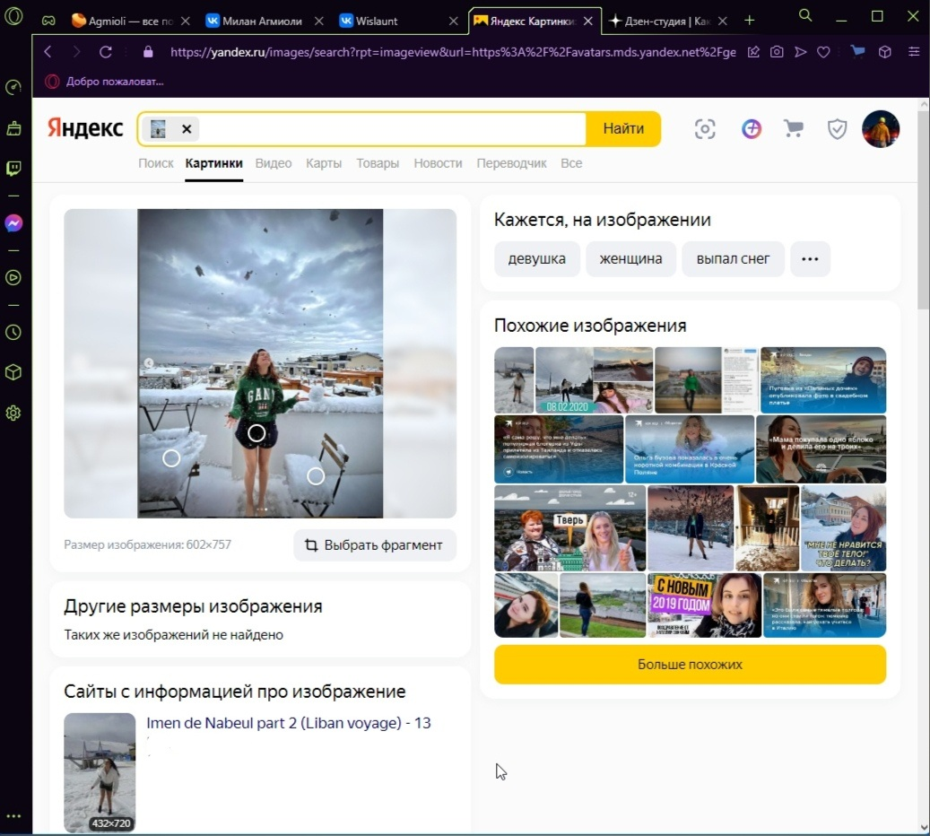Send page via My Flow paper plane icon
This screenshot has width=930, height=836.
click(x=800, y=52)
